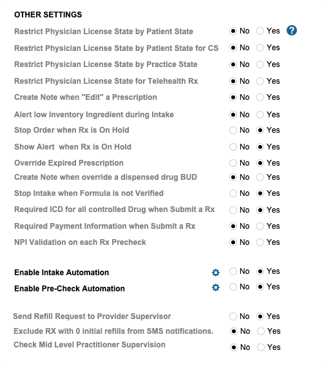Open help for Restrict Physician License State

click(x=292, y=30)
